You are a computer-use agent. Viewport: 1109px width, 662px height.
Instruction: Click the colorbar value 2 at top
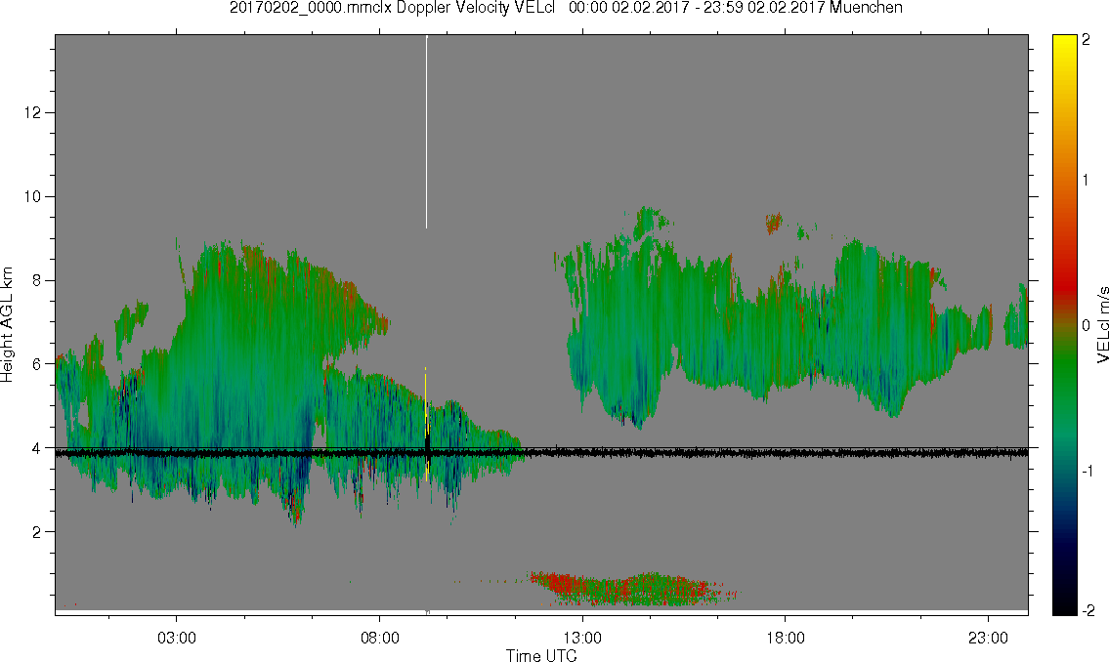pyautogui.click(x=1086, y=40)
